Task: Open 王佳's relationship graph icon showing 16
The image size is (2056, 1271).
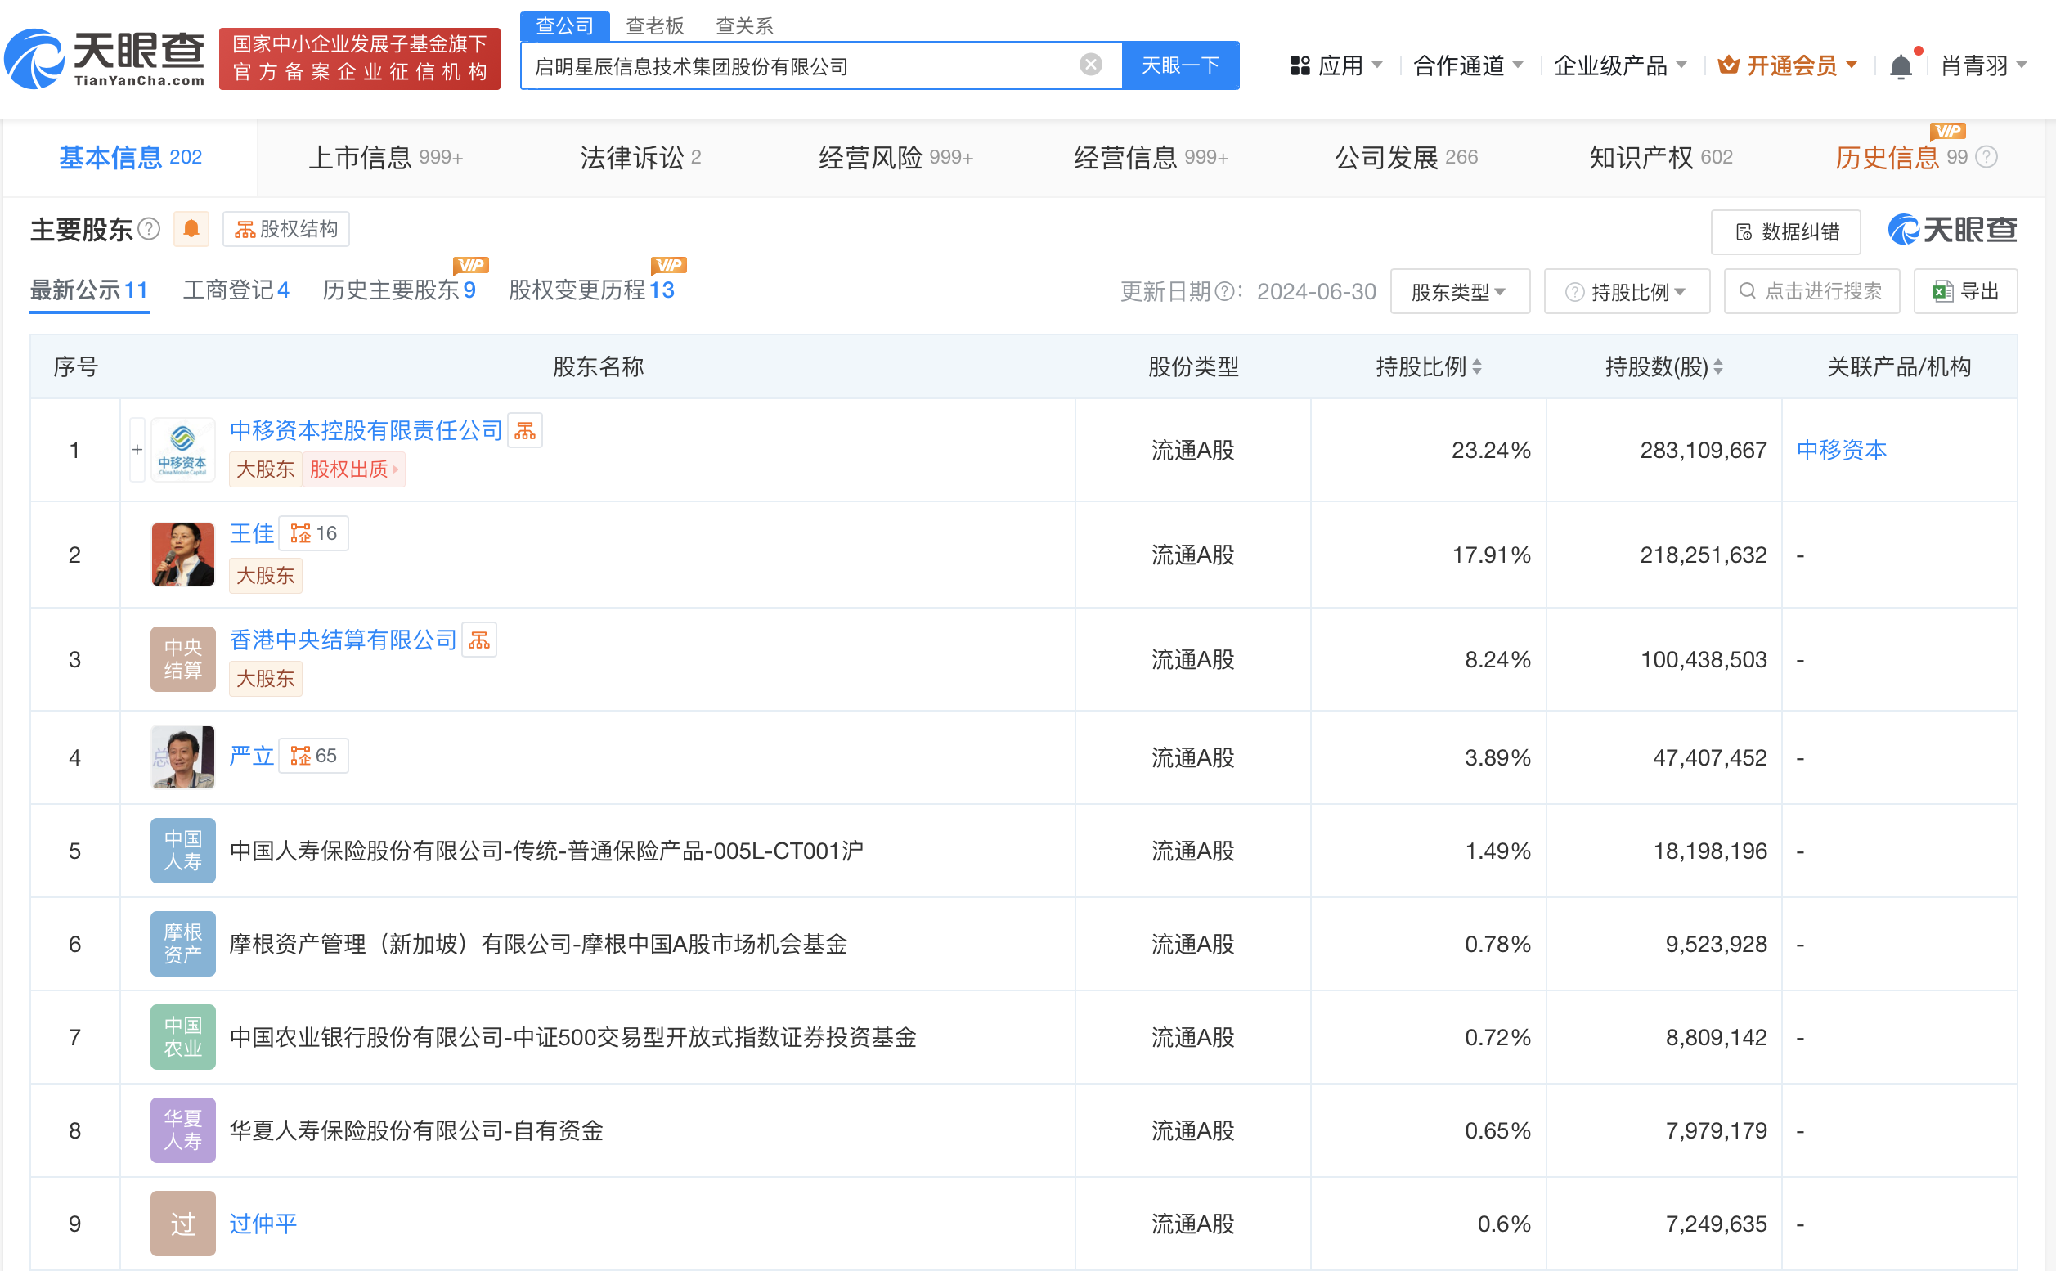Action: [312, 532]
